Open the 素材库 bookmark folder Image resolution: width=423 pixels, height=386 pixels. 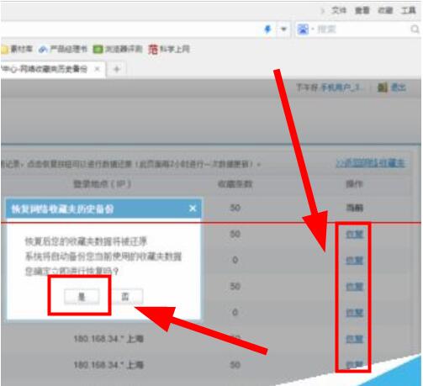pyautogui.click(x=17, y=50)
